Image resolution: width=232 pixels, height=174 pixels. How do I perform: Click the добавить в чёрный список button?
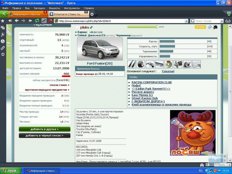[45, 135]
